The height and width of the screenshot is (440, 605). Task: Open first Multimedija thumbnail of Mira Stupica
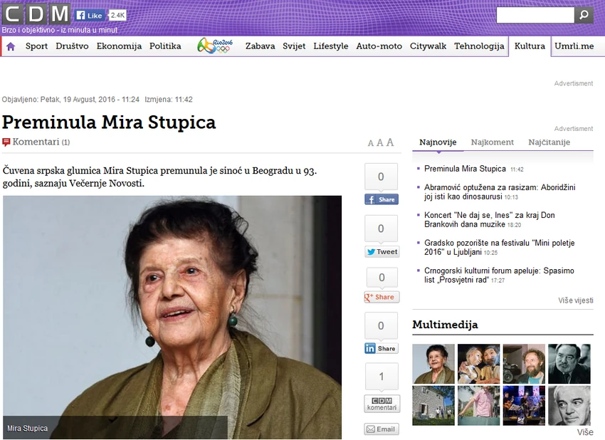433,364
